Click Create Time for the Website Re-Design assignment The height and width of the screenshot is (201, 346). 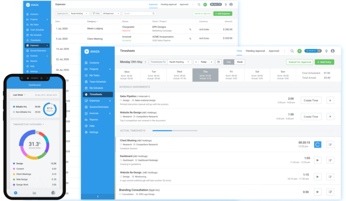click(x=311, y=117)
